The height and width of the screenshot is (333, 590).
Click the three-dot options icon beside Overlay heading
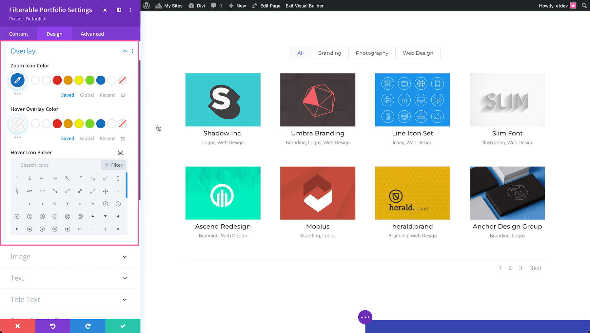point(132,51)
